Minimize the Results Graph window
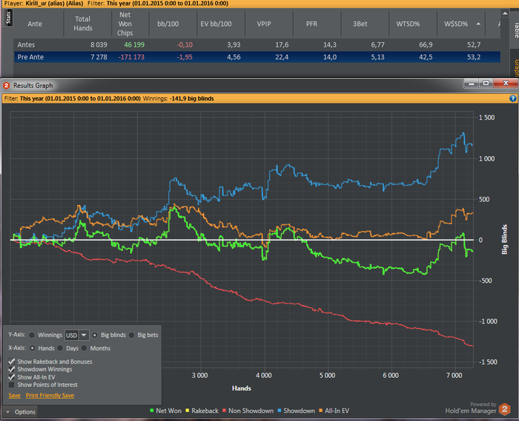 472,83
